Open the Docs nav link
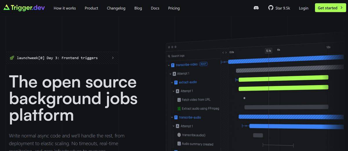 click(155, 8)
